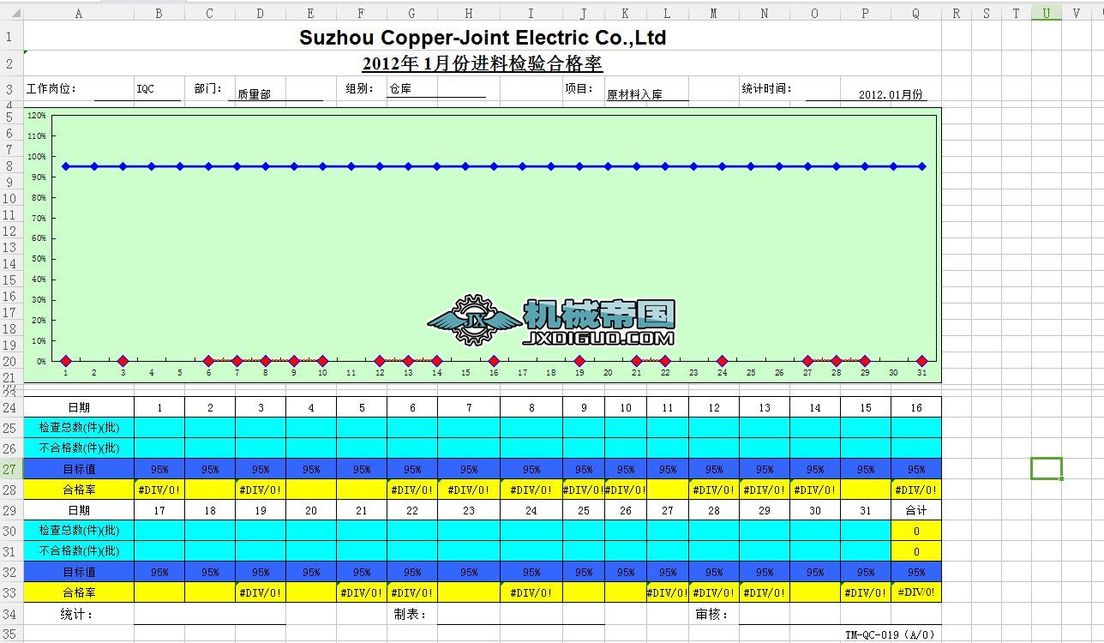Select row 1 header
This screenshot has width=1104, height=643.
click(x=11, y=36)
